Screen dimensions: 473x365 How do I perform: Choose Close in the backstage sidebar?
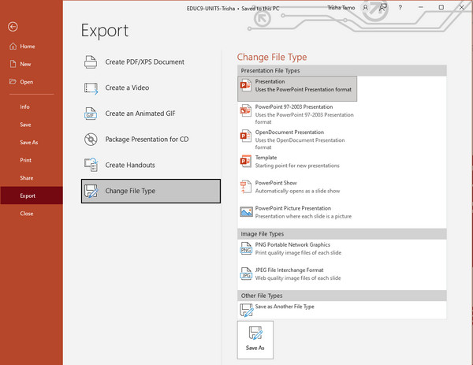[27, 214]
